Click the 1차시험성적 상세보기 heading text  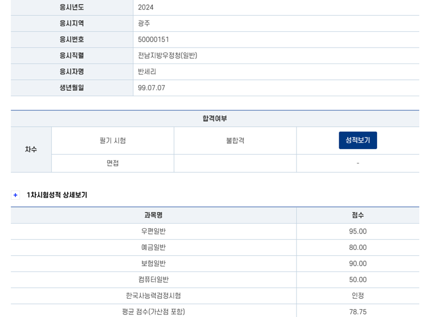tap(57, 195)
